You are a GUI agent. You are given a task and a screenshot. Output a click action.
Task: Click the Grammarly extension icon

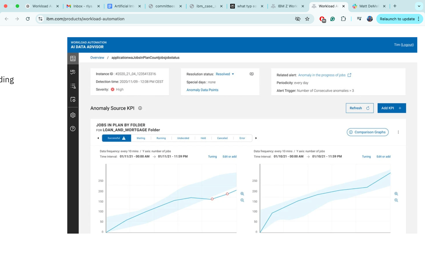pyautogui.click(x=333, y=19)
